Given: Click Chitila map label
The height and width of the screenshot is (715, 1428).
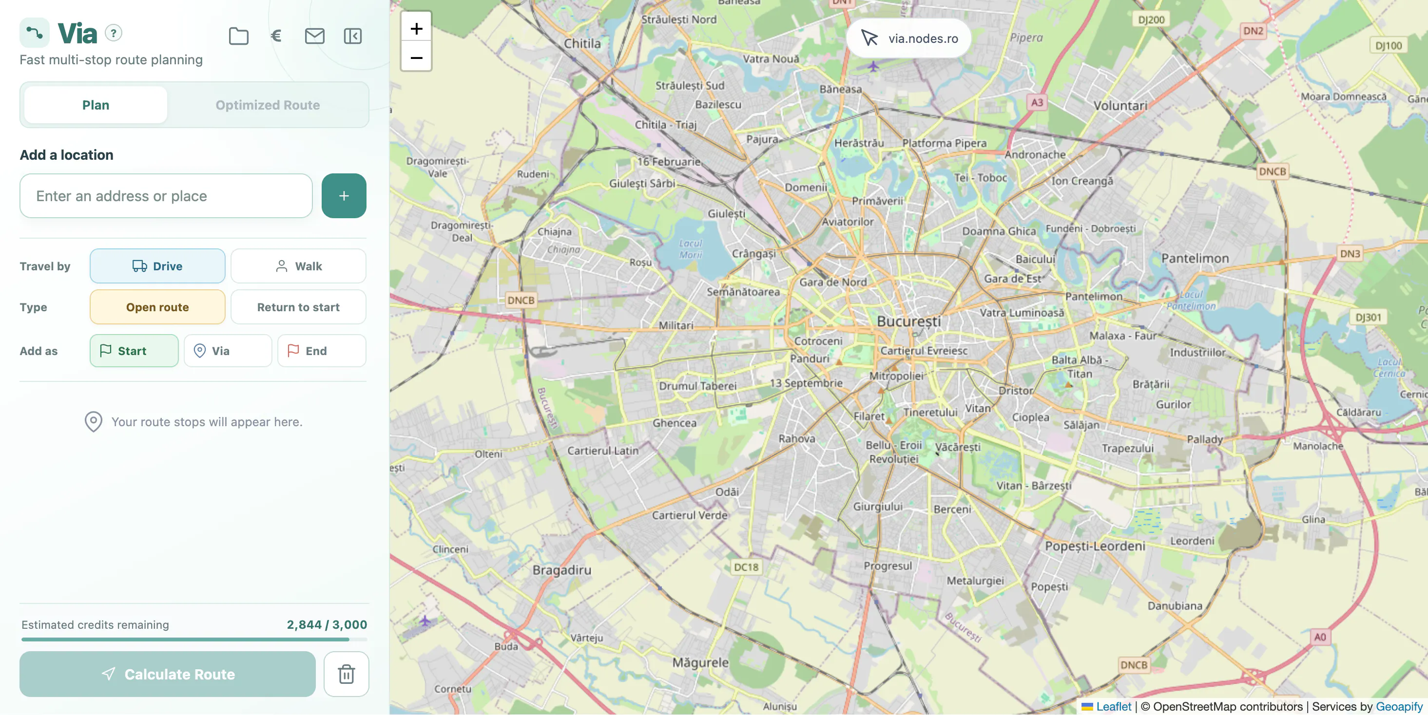Looking at the screenshot, I should tap(582, 43).
